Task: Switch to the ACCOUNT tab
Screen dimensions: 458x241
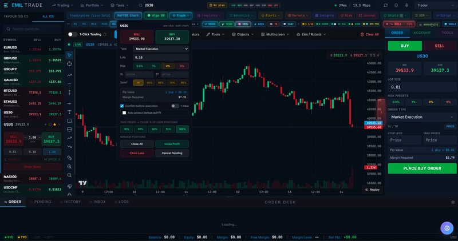Action: 422,33
